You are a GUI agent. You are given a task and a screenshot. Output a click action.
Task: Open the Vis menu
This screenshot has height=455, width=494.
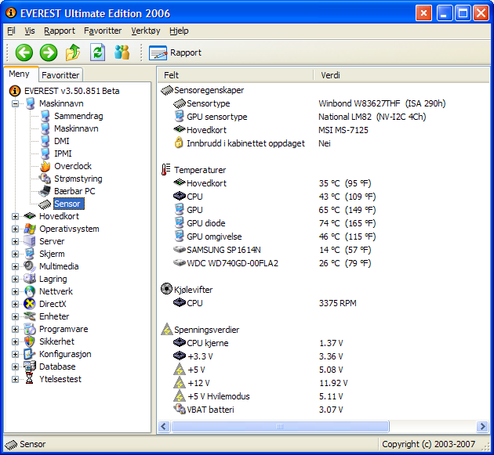(30, 31)
